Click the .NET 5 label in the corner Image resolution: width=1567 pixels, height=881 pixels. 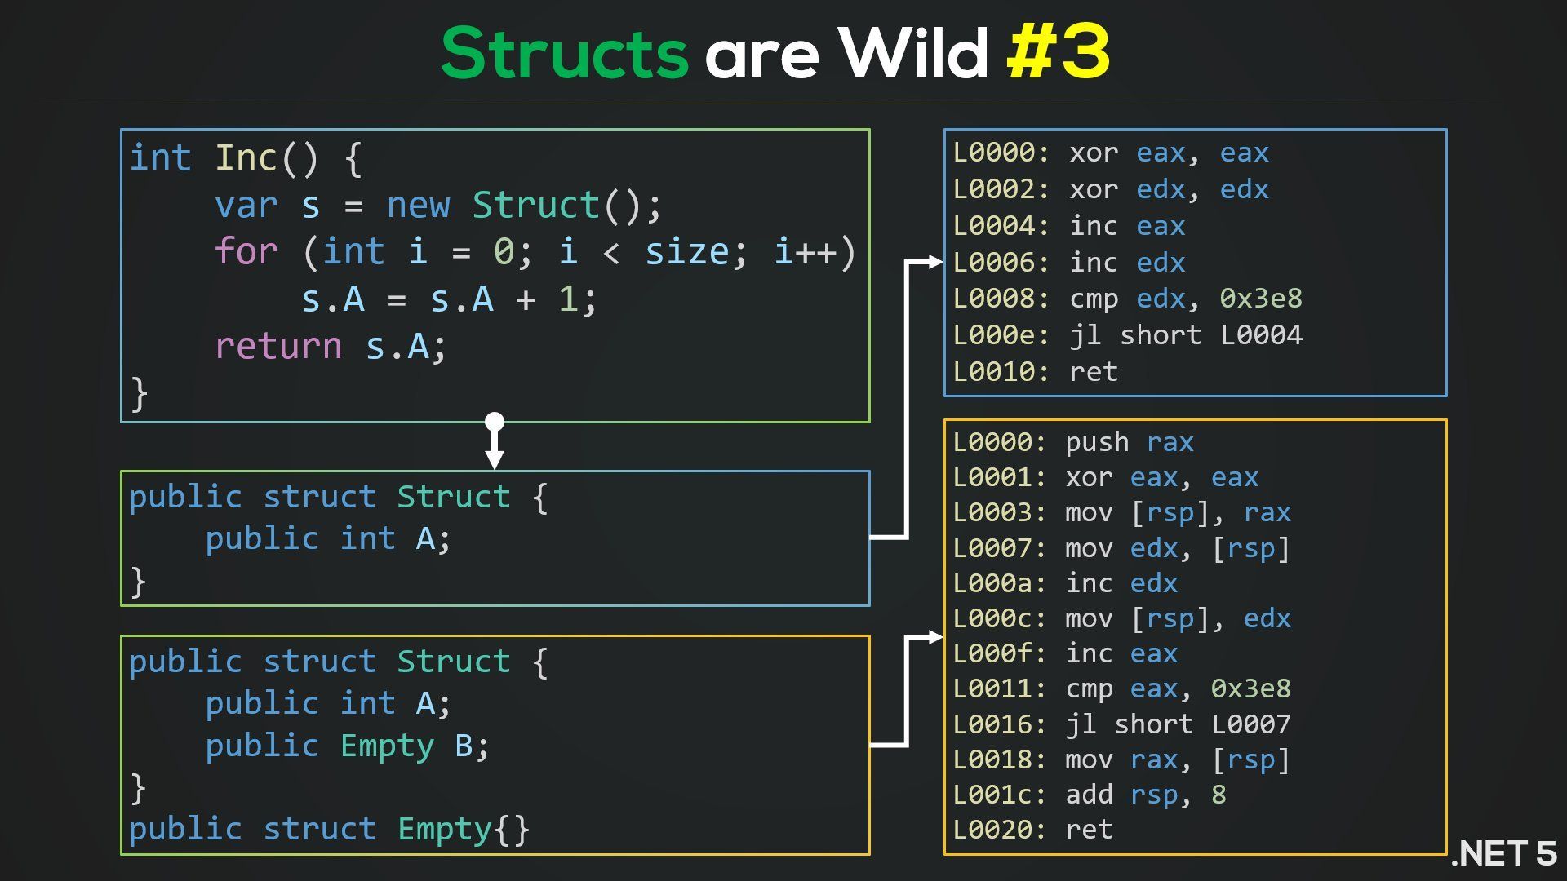click(x=1503, y=854)
